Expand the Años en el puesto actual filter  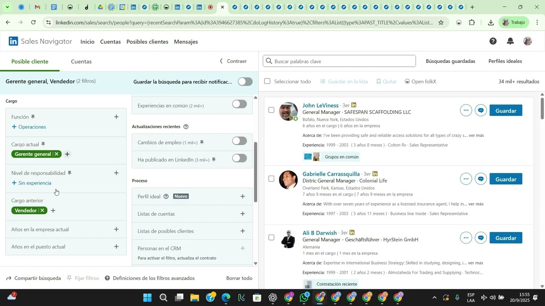click(x=116, y=246)
